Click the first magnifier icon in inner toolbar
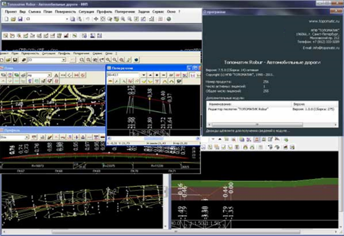Screen dimensions: 344x236 [82, 60]
